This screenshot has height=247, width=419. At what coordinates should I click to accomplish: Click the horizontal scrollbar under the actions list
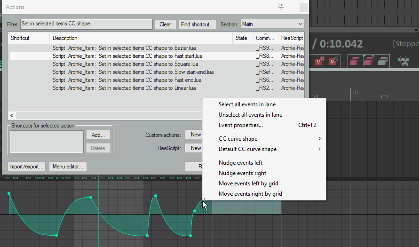pyautogui.click(x=109, y=115)
